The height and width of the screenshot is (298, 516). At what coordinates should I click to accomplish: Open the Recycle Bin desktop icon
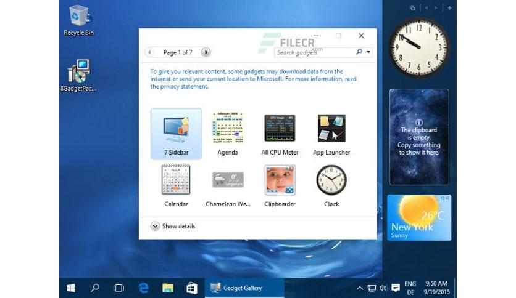click(78, 20)
